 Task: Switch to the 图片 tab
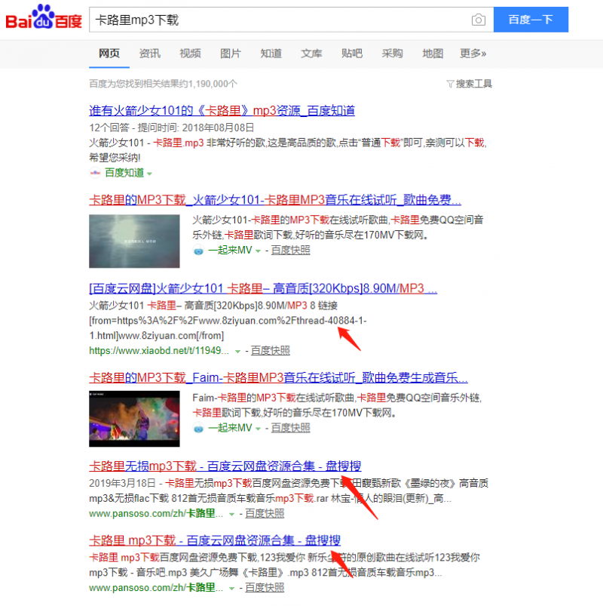click(231, 54)
